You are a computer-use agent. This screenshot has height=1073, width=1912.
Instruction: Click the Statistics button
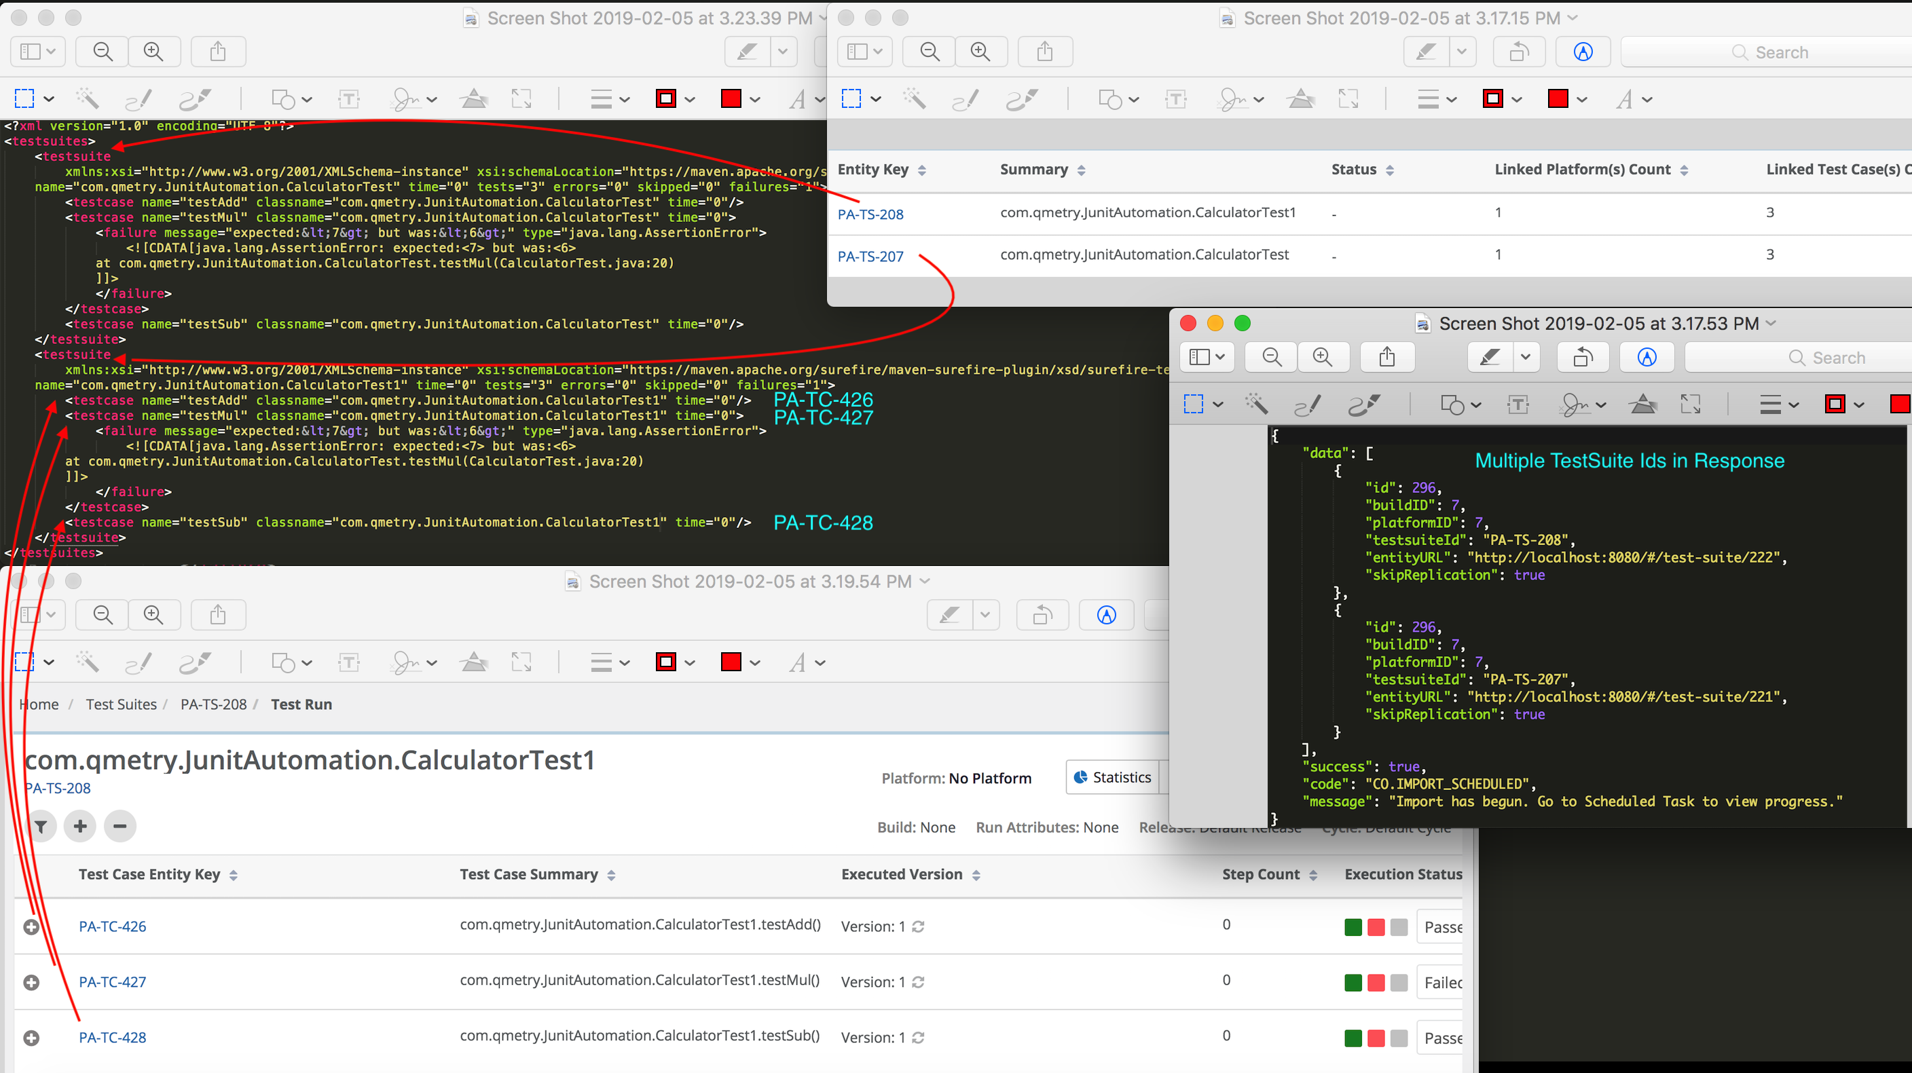[1114, 777]
